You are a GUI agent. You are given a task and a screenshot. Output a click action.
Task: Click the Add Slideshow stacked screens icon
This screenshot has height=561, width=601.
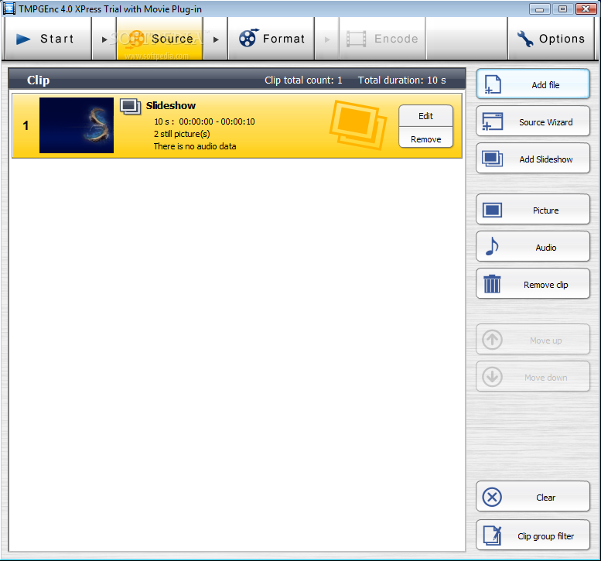pos(493,159)
